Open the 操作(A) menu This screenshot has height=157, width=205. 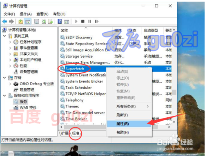pos(26,14)
